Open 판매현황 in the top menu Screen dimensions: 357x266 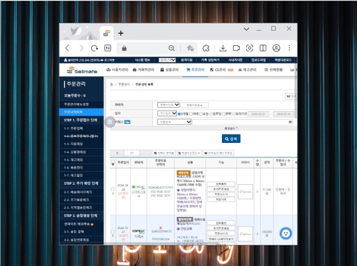[x=273, y=70]
